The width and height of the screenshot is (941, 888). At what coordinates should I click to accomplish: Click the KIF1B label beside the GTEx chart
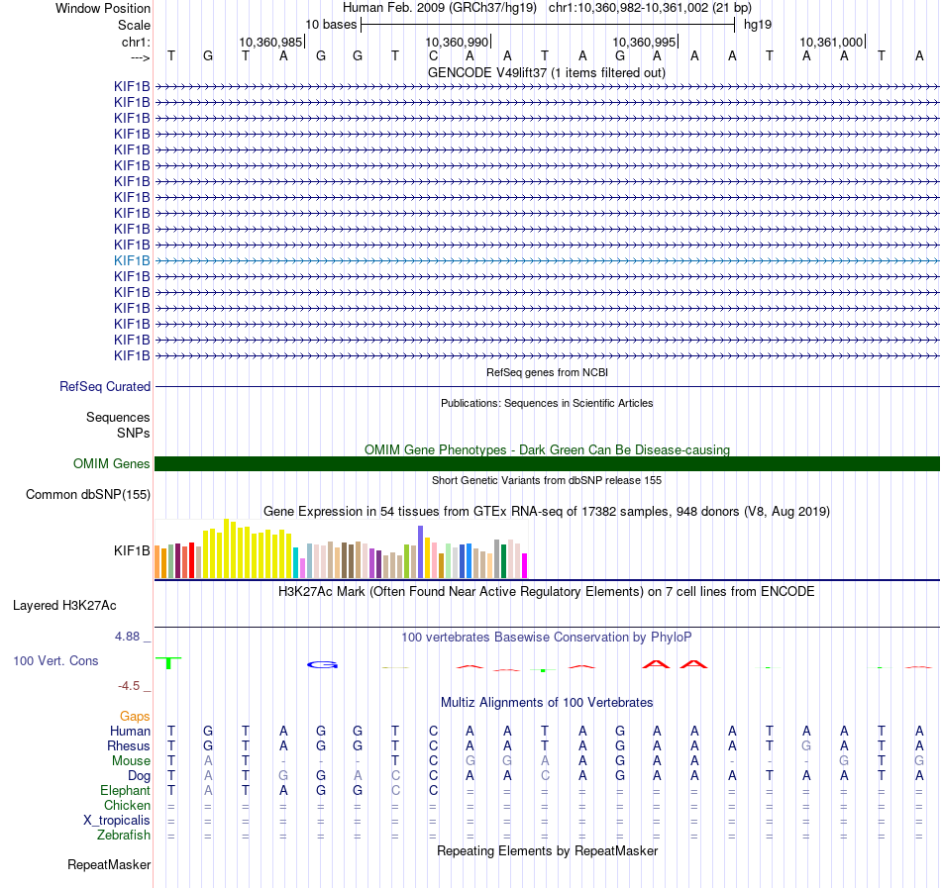[x=132, y=550]
